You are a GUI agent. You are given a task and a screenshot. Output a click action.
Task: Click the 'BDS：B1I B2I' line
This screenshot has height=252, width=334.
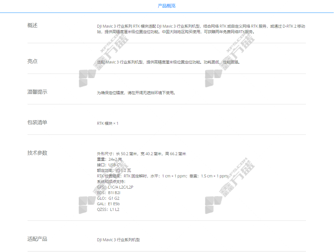coord(109,193)
